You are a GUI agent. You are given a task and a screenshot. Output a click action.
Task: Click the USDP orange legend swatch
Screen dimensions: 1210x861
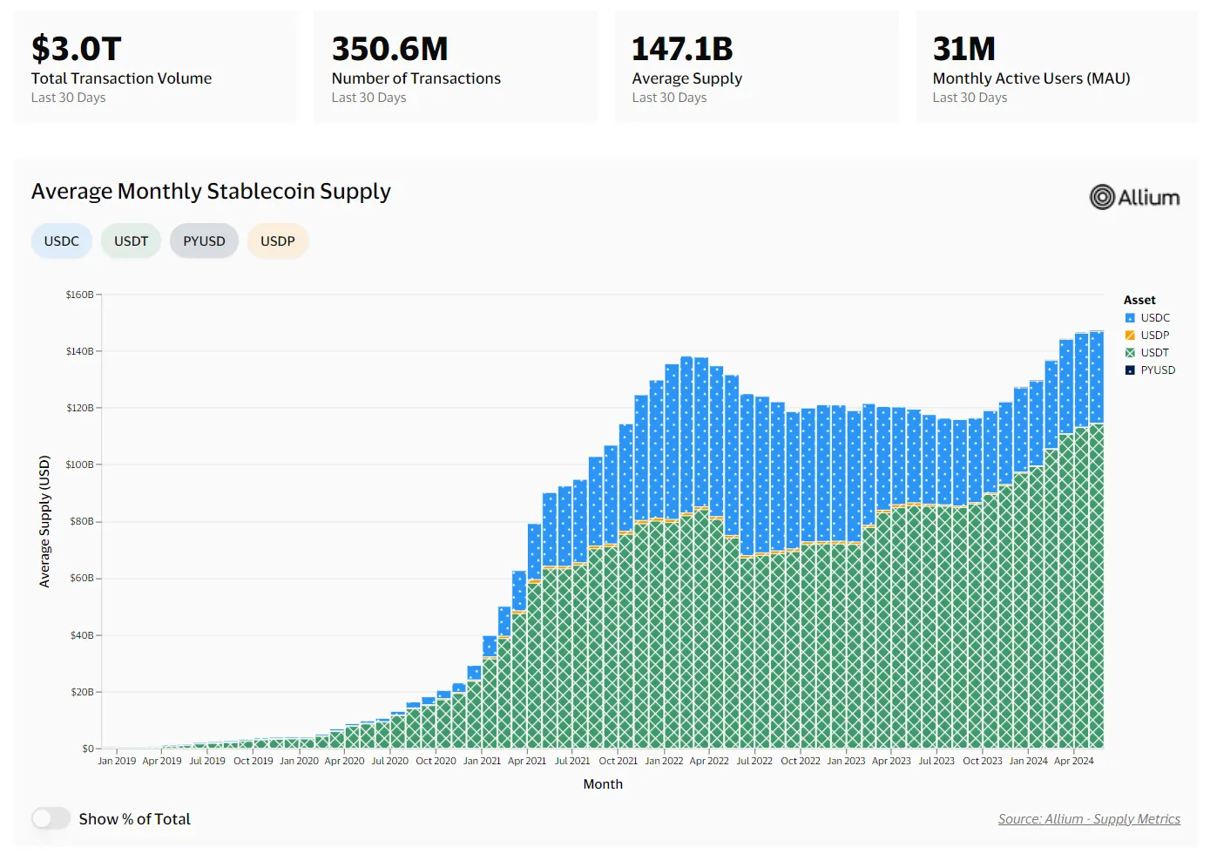pyautogui.click(x=1130, y=336)
